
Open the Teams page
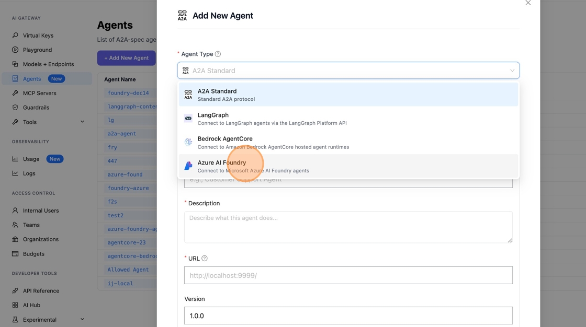(x=31, y=225)
